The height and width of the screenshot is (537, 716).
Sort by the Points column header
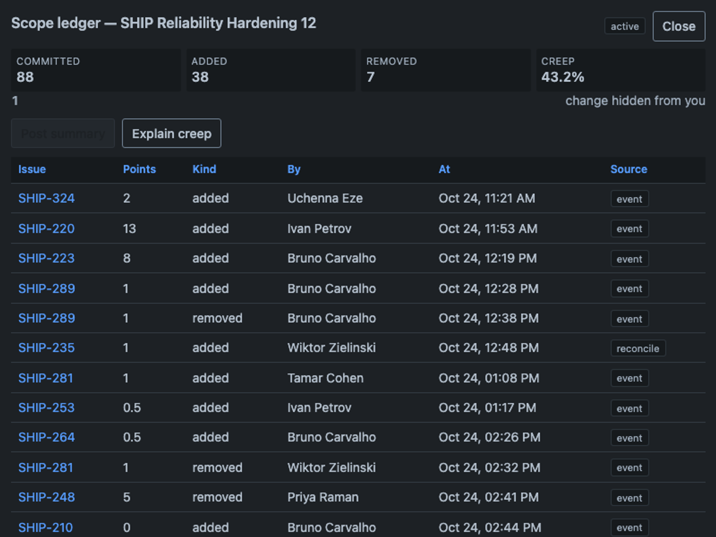point(140,169)
